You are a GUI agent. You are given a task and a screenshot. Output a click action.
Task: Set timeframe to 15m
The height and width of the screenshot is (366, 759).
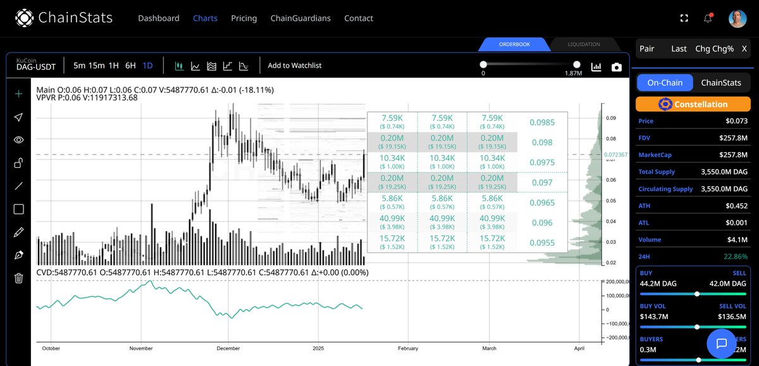tap(97, 65)
